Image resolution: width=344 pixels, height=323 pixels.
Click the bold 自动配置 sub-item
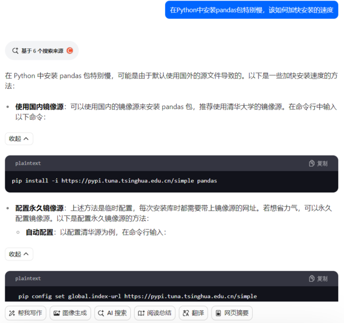[40, 232]
